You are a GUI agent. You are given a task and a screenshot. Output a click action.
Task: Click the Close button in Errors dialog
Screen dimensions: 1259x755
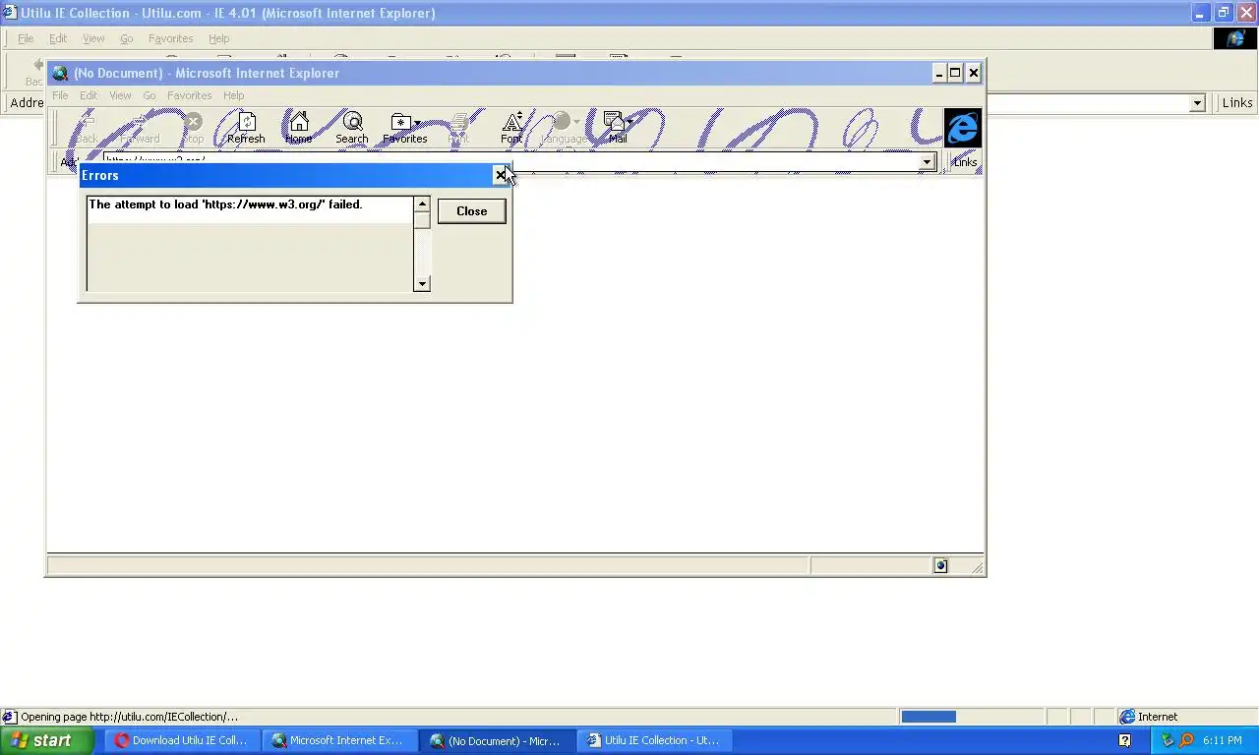point(472,211)
